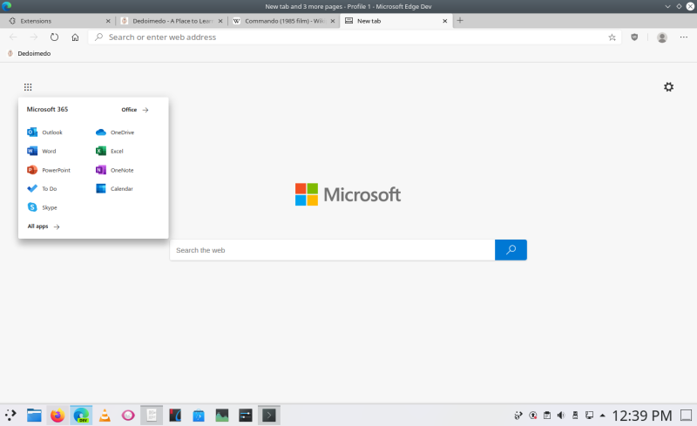Screen dimensions: 697x426
Task: Open KDE application launcher
Action: (x=10, y=416)
